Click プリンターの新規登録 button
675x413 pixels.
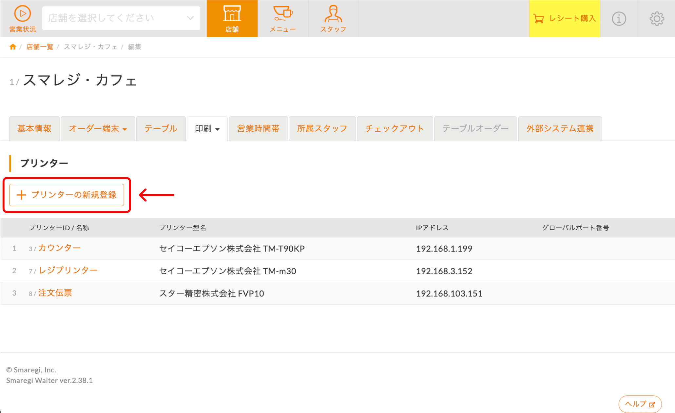tap(67, 195)
